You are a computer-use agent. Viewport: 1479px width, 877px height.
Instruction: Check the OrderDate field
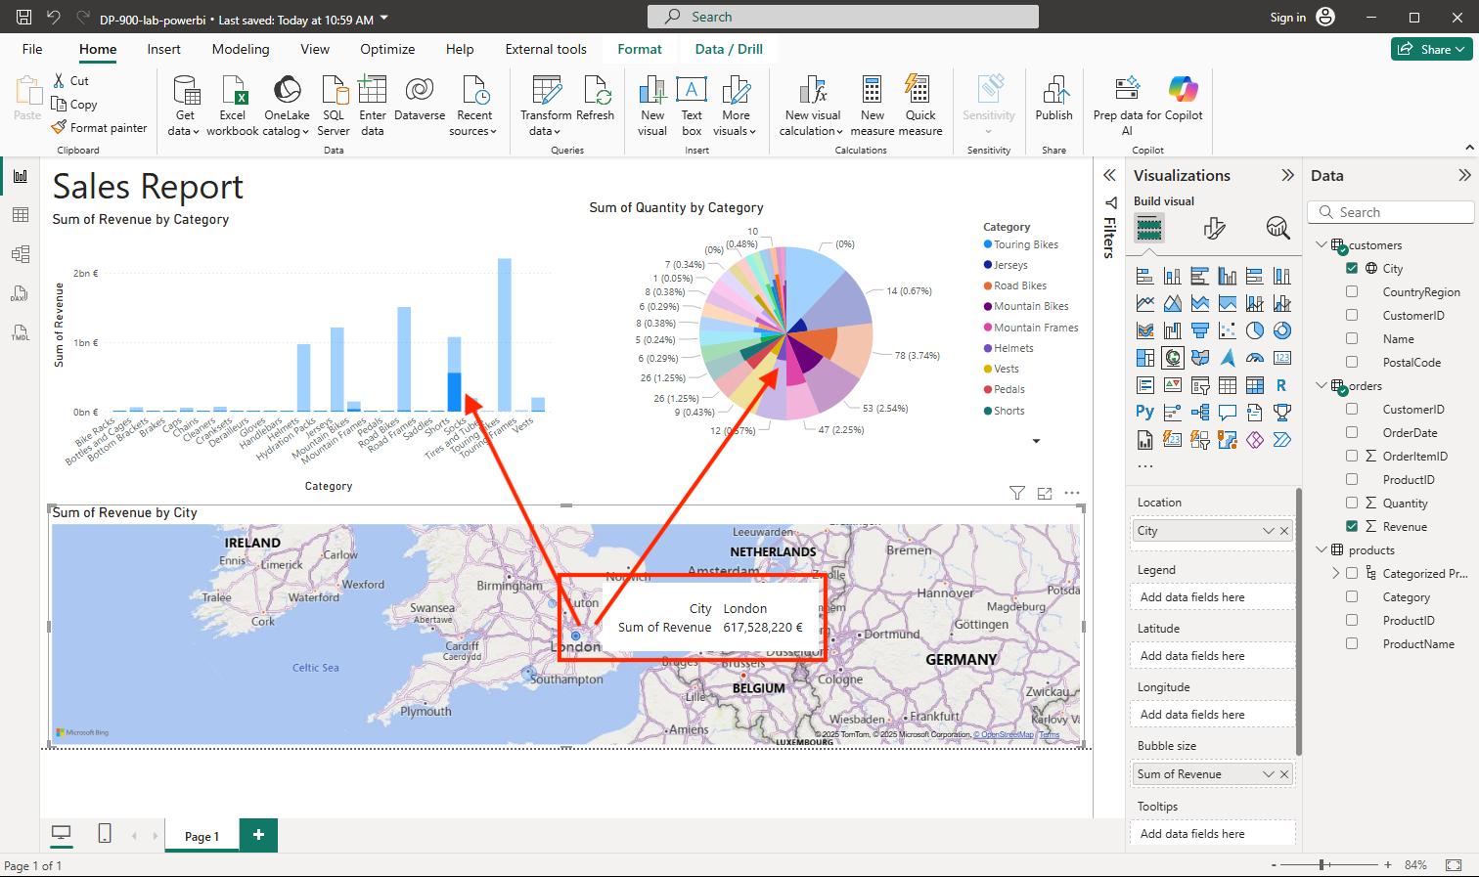(x=1352, y=432)
